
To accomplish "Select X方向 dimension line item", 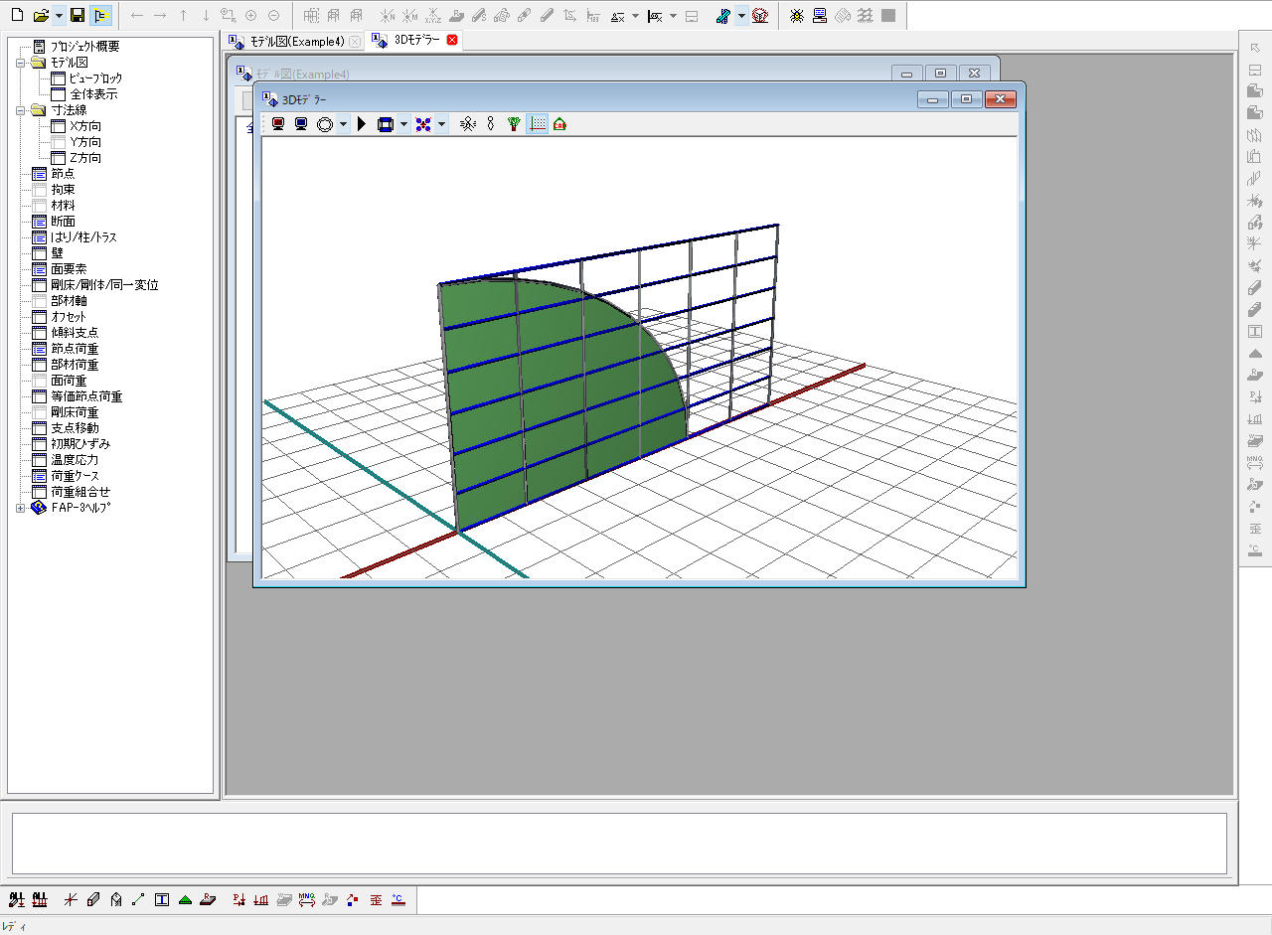I will click(84, 126).
